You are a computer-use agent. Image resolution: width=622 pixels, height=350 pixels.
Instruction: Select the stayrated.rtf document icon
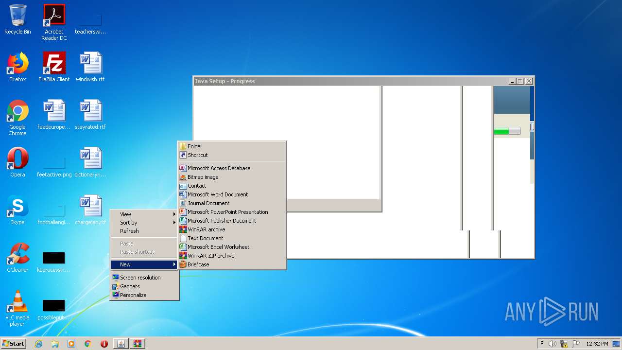pyautogui.click(x=90, y=115)
